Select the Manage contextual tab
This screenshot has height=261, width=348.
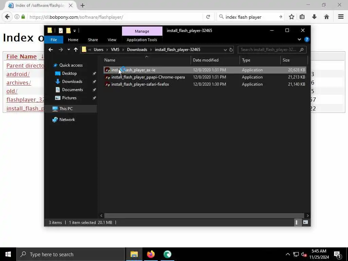[142, 31]
